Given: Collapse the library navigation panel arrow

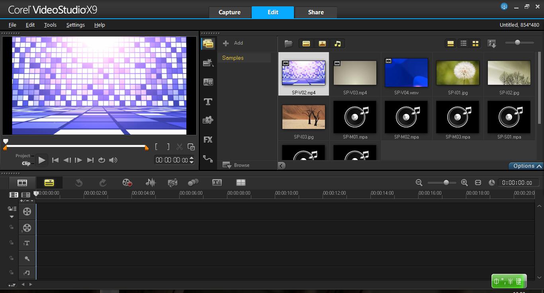Looking at the screenshot, I should click(282, 166).
